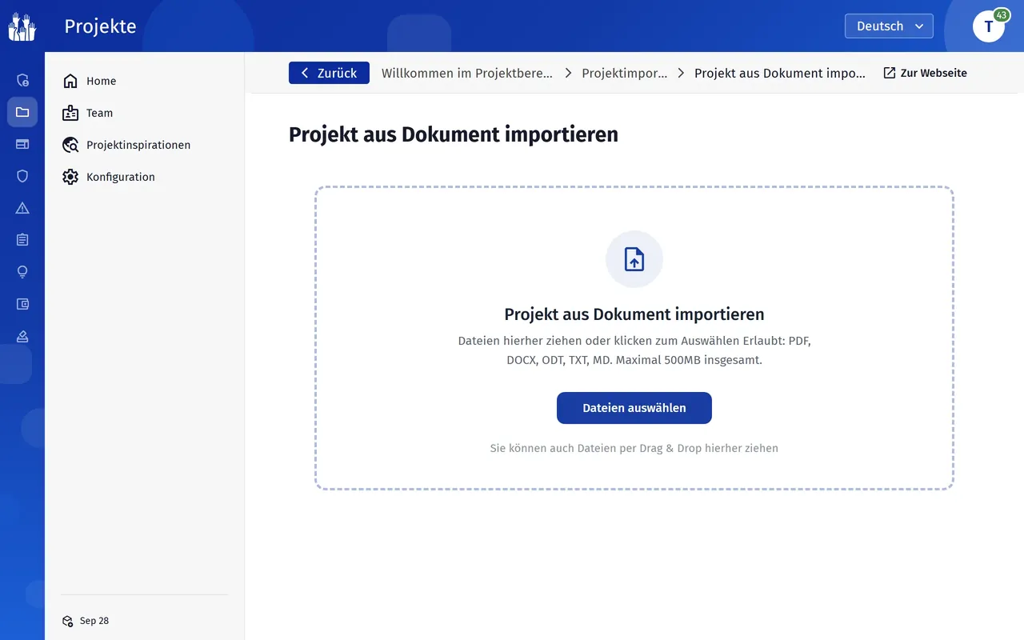
Task: Click the page heading Projekt aus Dokument importieren
Action: [454, 134]
